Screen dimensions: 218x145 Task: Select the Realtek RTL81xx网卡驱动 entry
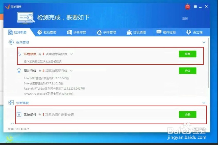click(54, 89)
